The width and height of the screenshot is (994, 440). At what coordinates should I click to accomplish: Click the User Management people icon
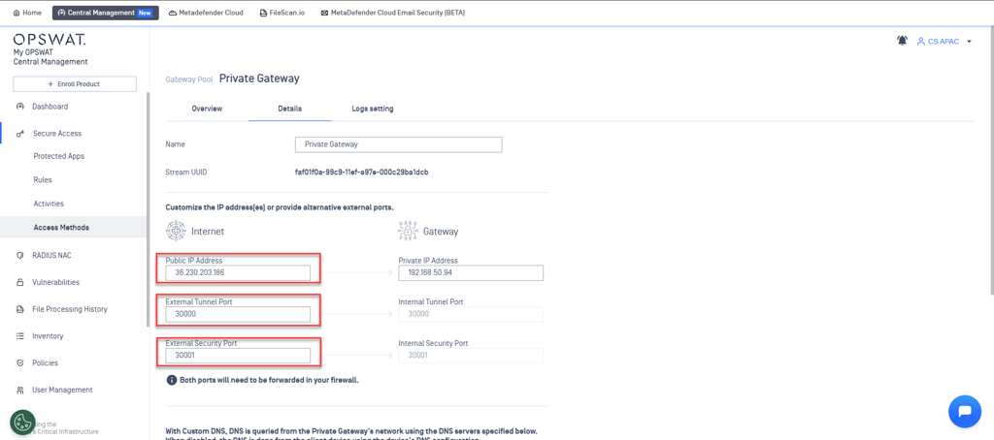click(19, 390)
